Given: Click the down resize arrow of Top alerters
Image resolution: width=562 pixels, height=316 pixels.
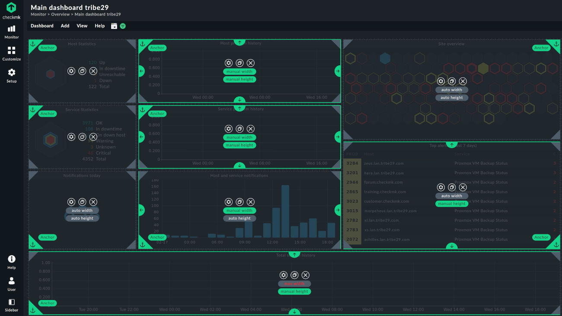Looking at the screenshot, I should click(452, 246).
